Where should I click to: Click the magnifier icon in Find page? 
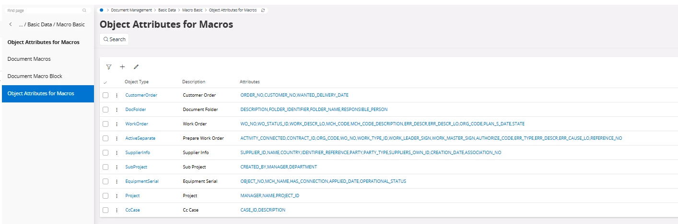pos(84,10)
